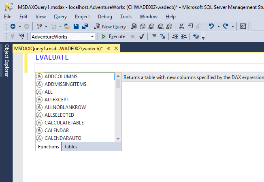Open the Query menu
Screen dimensions: 264x182
(x=60, y=17)
